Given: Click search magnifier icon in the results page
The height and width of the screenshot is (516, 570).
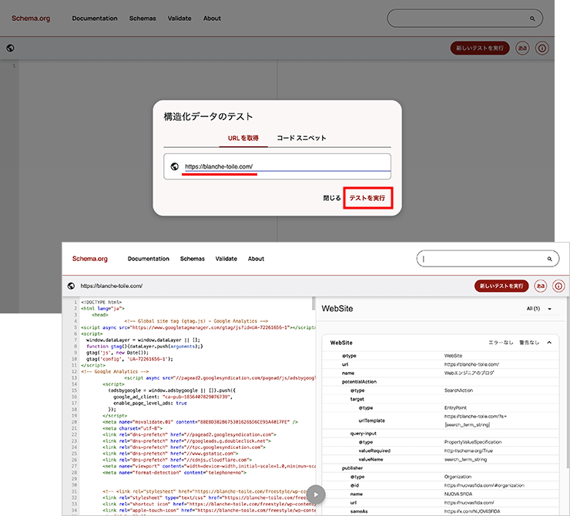Looking at the screenshot, I should [550, 259].
